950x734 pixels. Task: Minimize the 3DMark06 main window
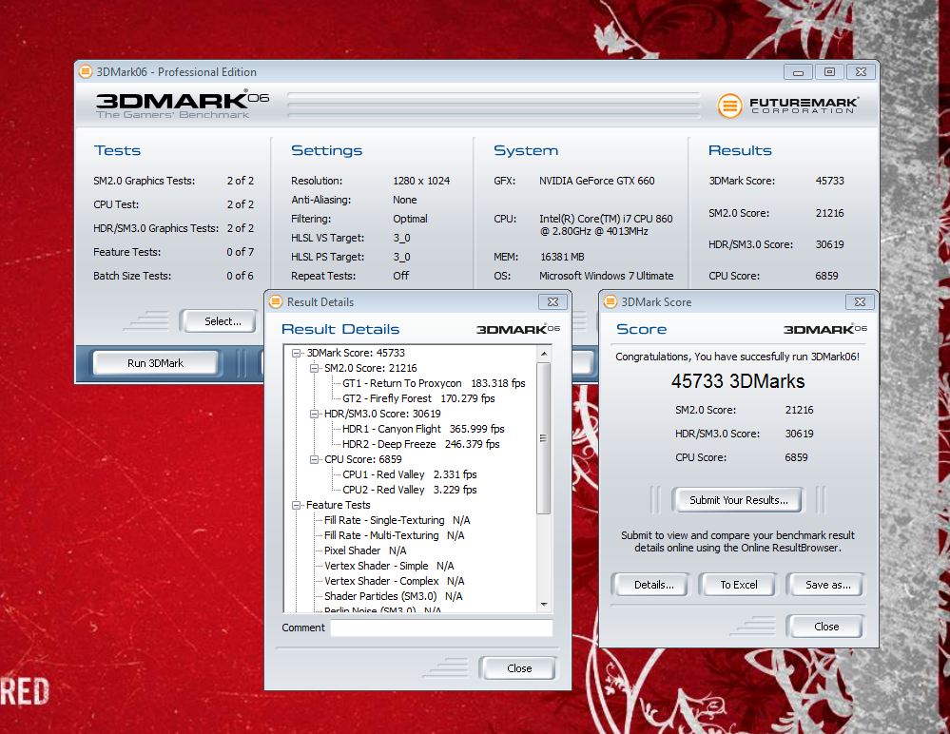point(798,72)
